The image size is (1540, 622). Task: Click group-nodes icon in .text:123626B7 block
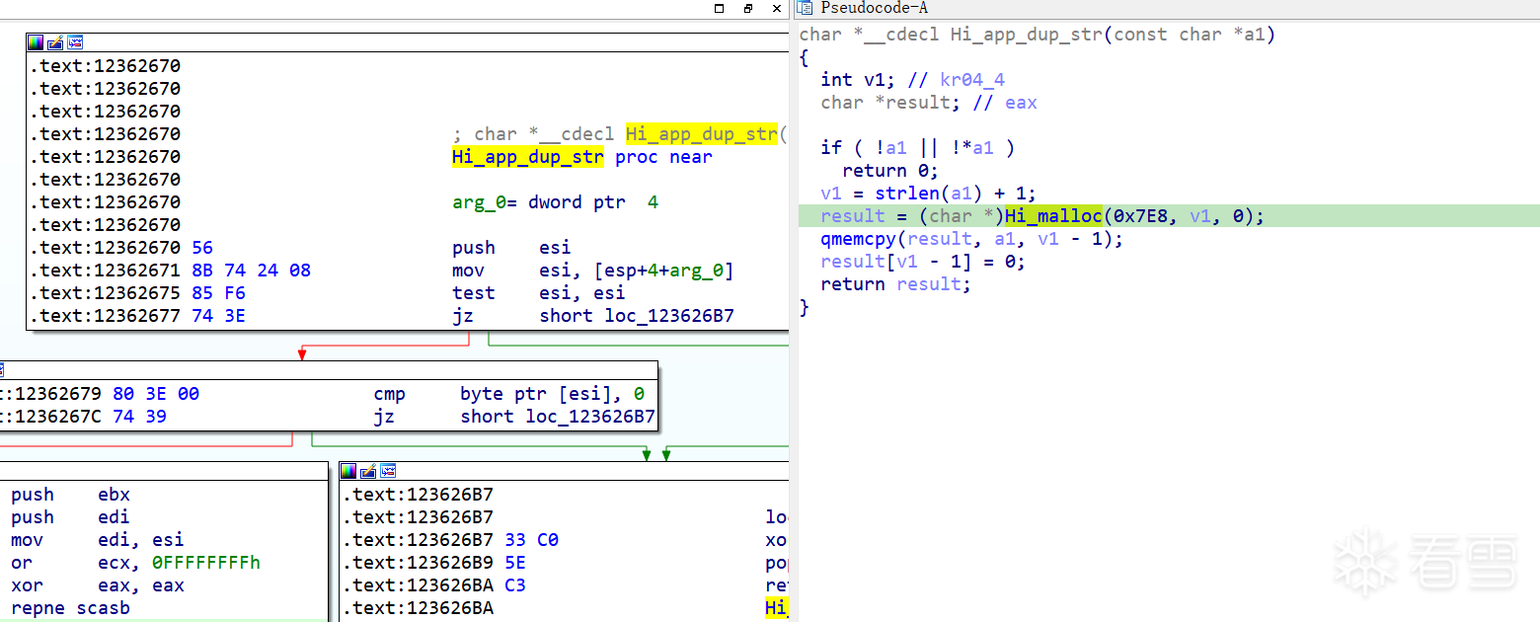point(388,471)
